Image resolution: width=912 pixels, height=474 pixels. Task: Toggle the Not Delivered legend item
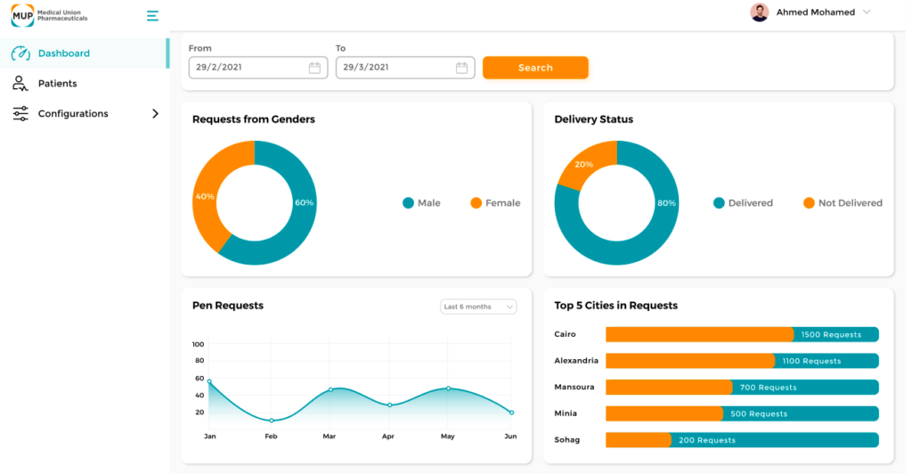[842, 203]
